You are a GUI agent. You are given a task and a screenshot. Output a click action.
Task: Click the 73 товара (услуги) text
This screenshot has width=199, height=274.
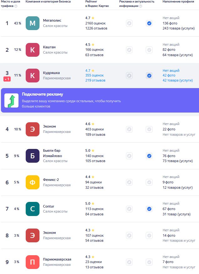point(178,161)
